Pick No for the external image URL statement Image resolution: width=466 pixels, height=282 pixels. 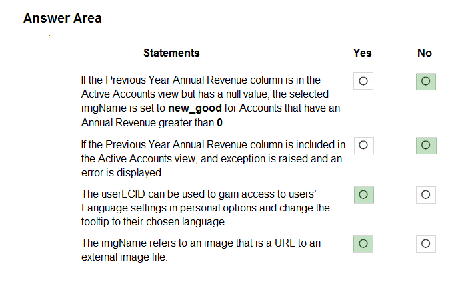(425, 243)
